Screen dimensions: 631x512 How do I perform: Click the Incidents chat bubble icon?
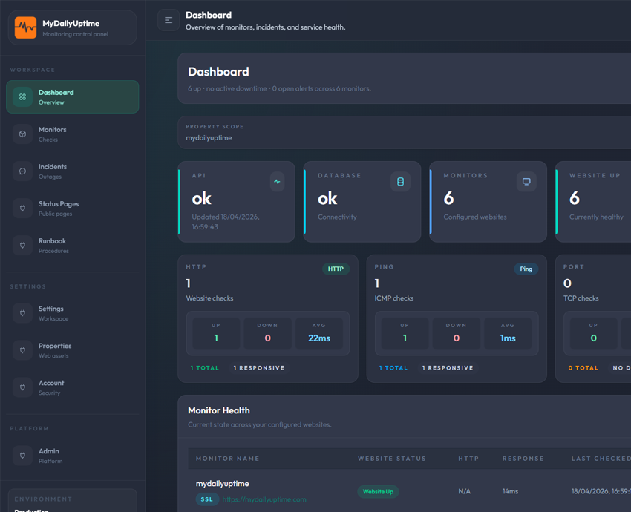22,171
